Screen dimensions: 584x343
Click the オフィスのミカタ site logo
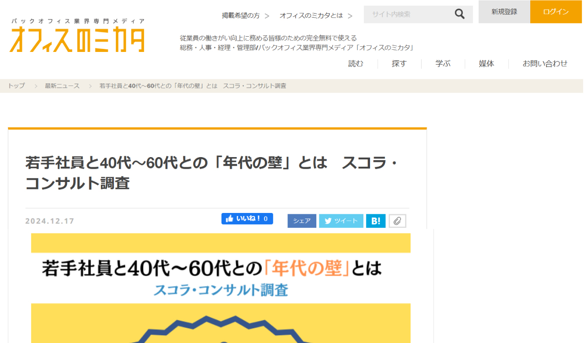coord(77,36)
